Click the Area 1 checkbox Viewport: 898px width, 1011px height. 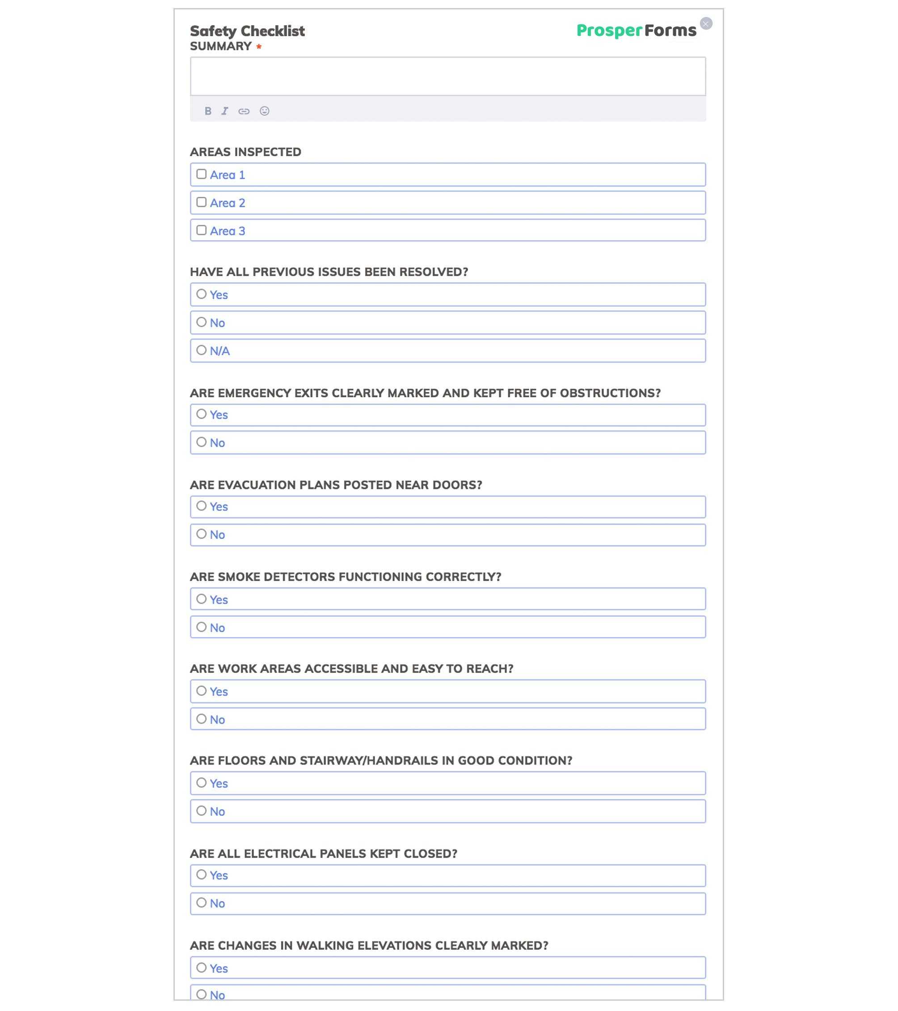click(200, 174)
